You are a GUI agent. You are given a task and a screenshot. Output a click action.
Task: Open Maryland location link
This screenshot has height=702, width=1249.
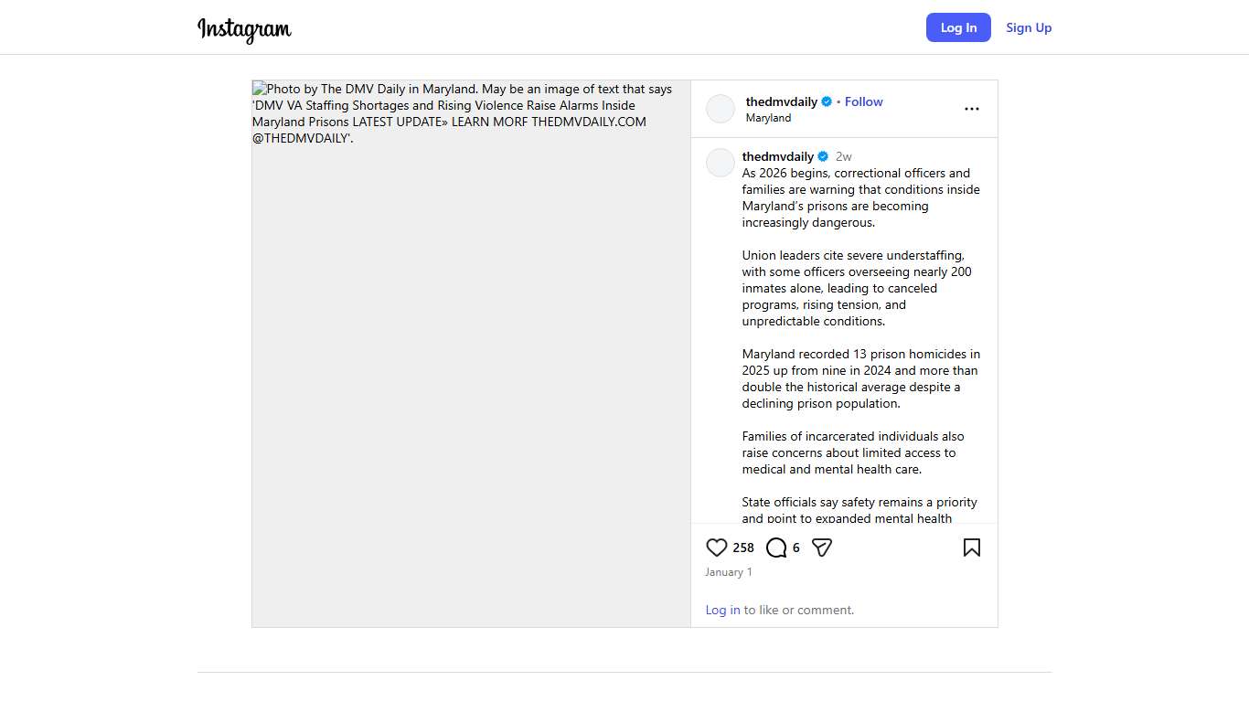[768, 118]
